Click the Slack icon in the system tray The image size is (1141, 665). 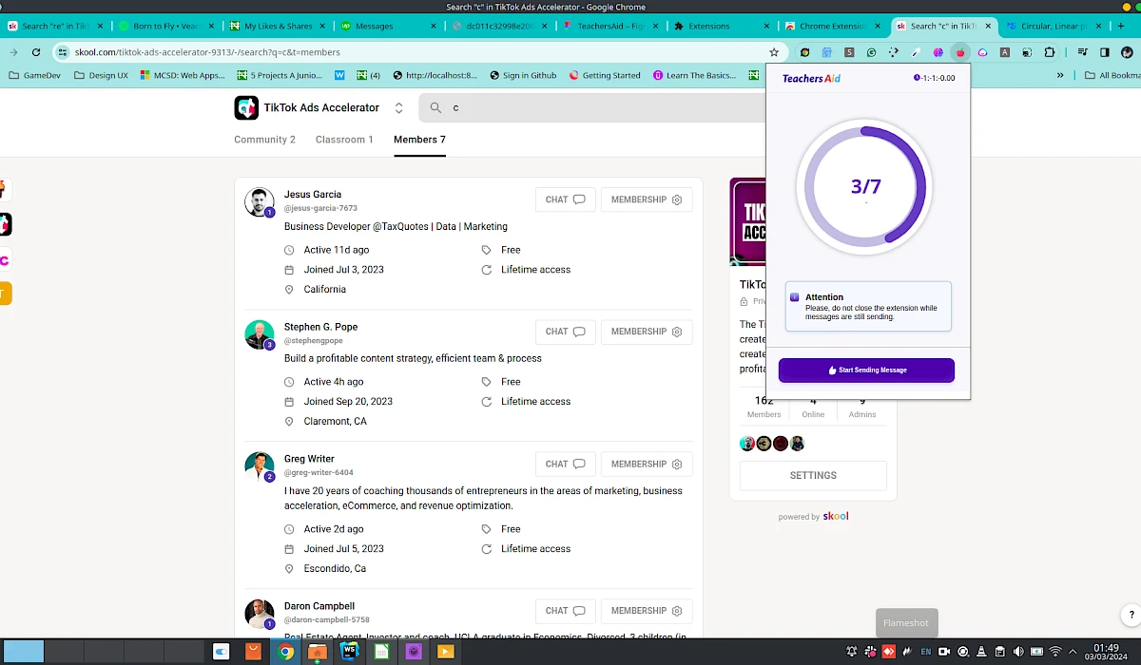[x=869, y=651]
